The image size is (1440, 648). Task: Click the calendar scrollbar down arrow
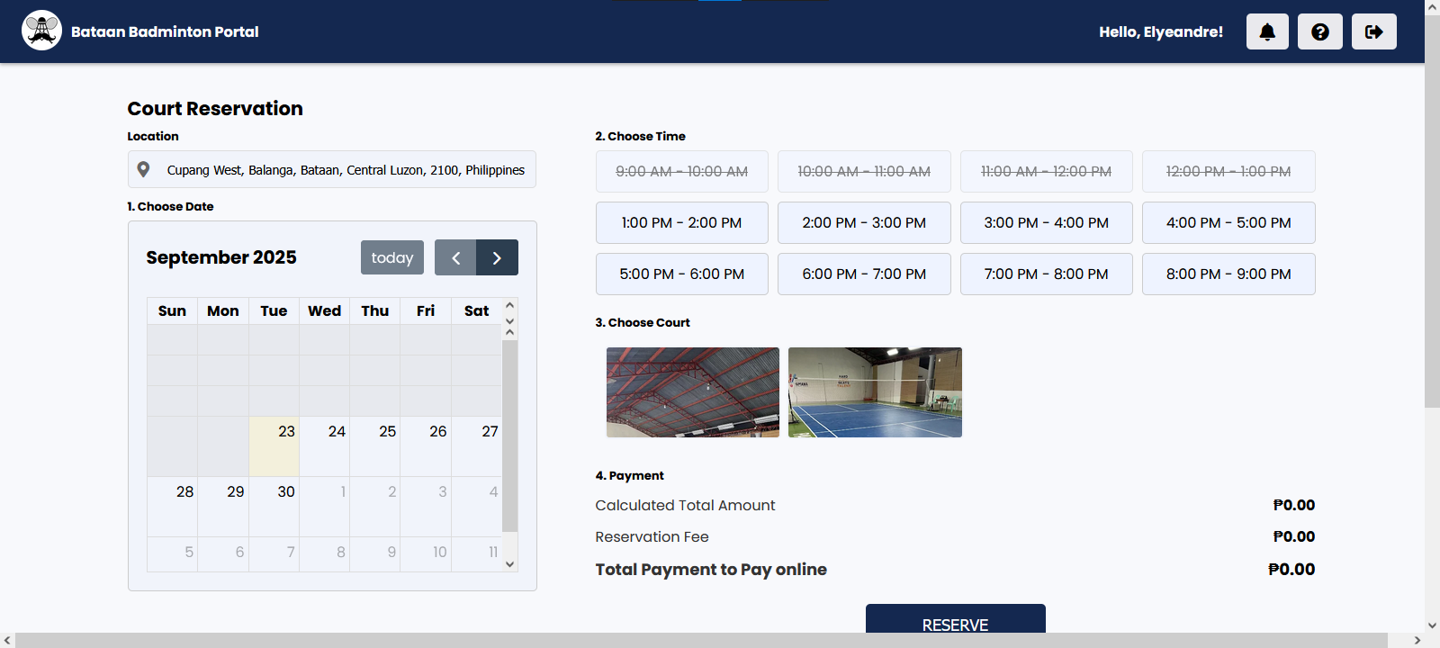click(509, 564)
